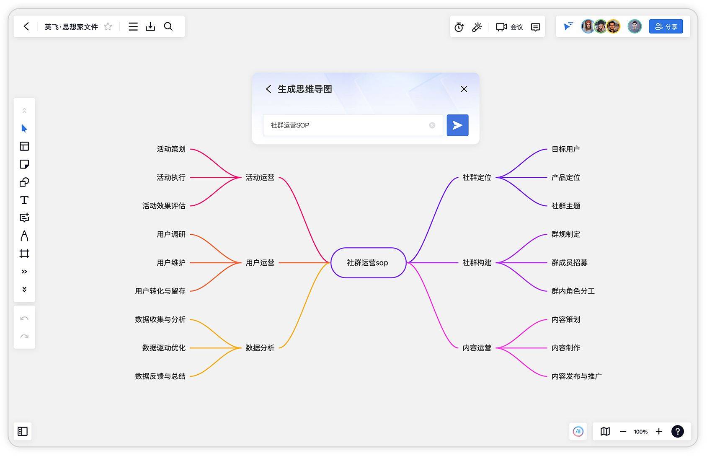This screenshot has height=456, width=707.
Task: Start a 会议 video meeting
Action: tap(509, 27)
